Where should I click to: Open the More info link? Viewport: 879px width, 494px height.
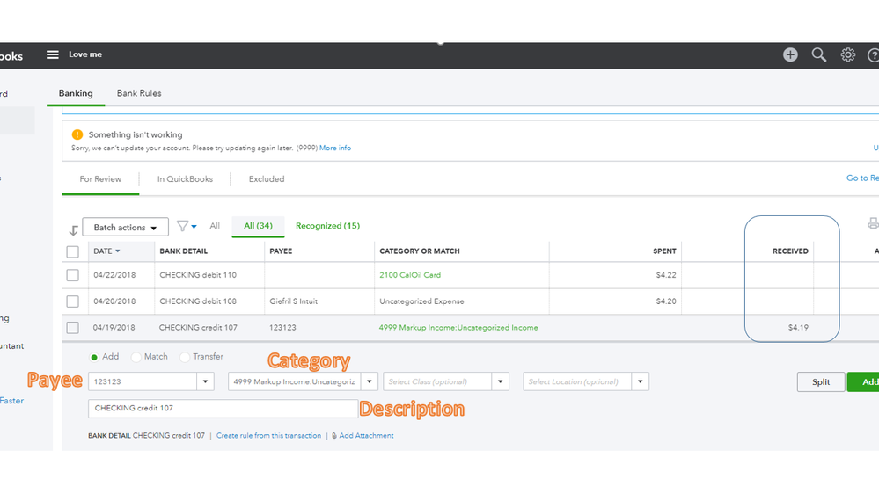[335, 148]
